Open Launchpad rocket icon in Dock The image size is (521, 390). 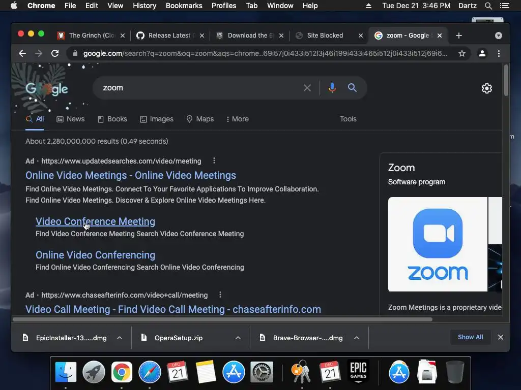[x=94, y=372]
